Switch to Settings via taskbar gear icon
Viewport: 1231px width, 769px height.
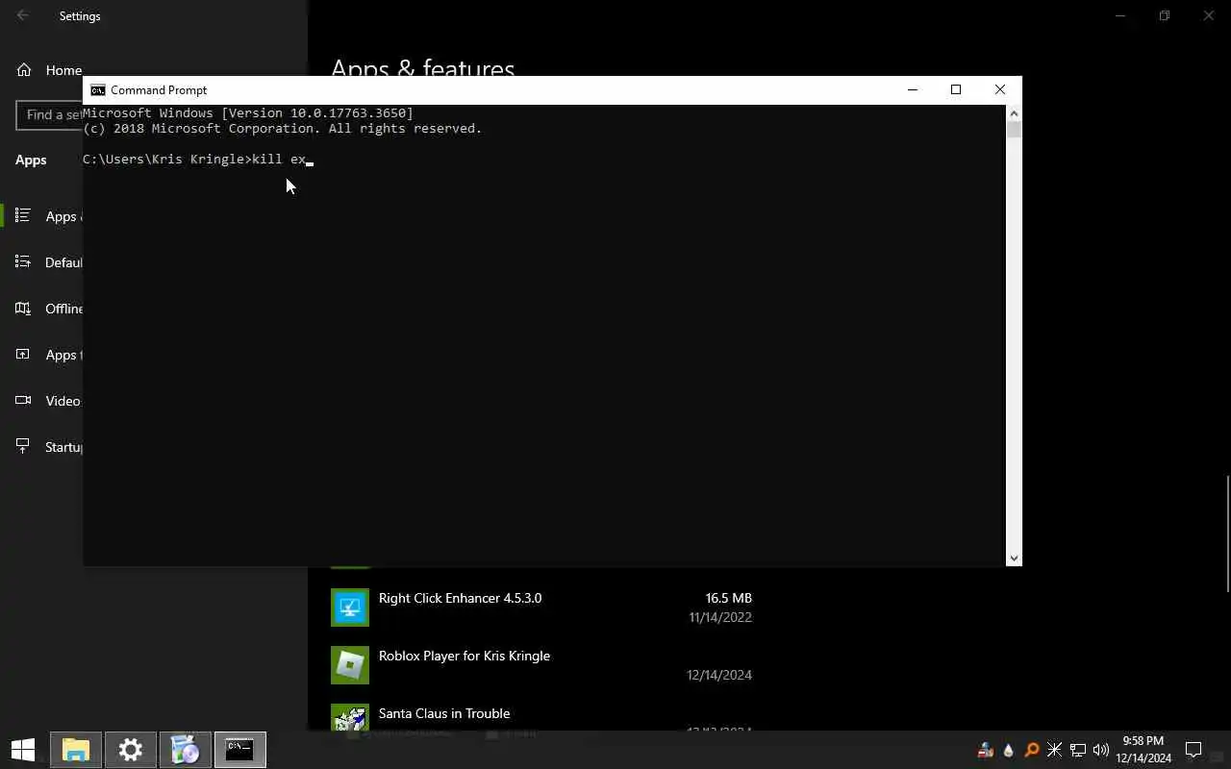[x=131, y=750]
